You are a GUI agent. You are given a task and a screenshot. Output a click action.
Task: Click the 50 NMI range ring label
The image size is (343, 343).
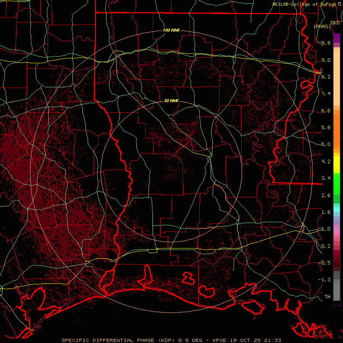[x=171, y=101]
